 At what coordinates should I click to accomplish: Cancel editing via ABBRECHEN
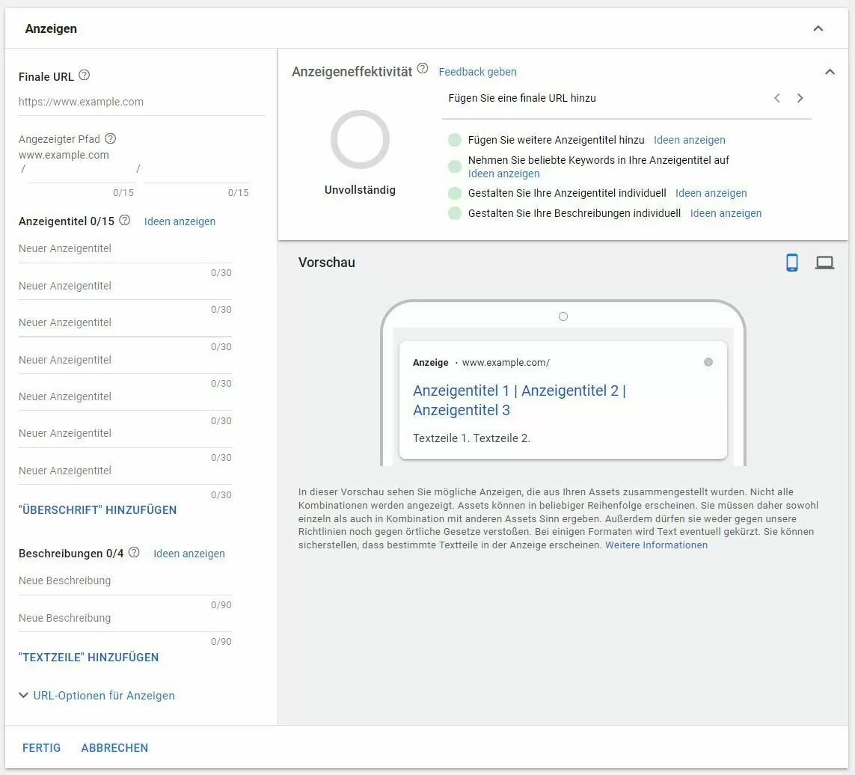click(114, 747)
